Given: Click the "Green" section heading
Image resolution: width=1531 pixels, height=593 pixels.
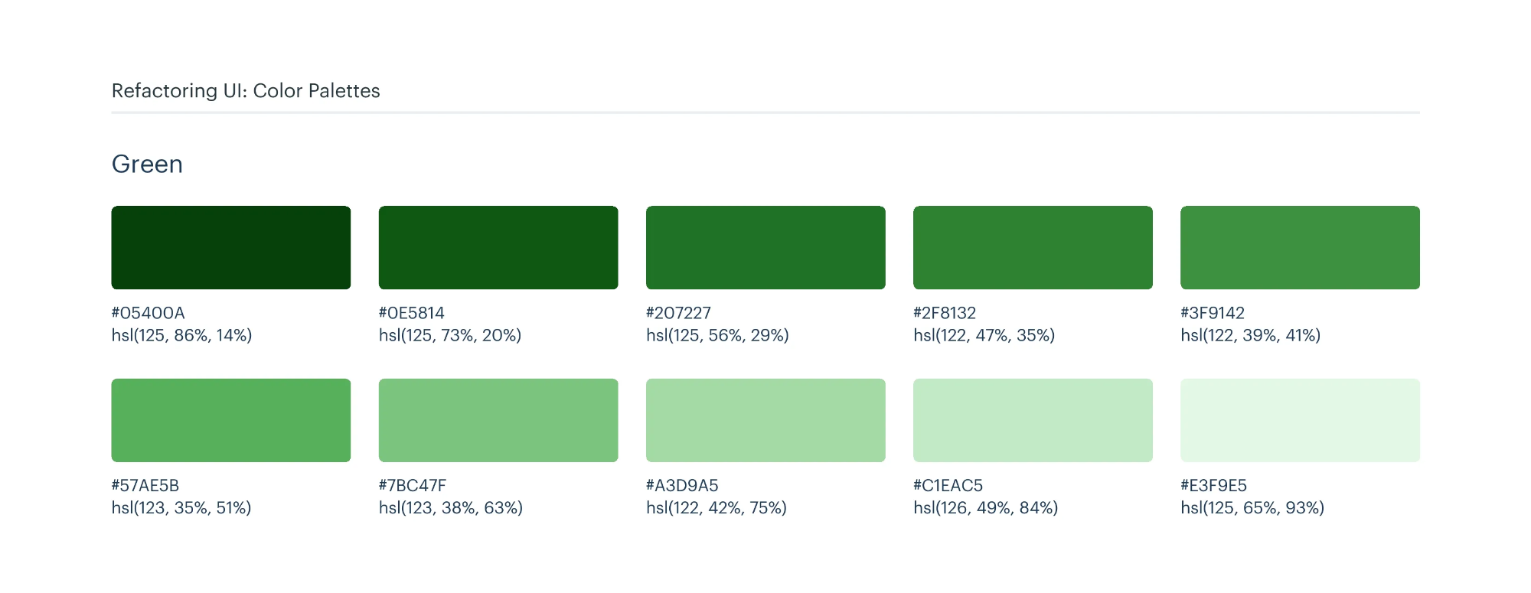Looking at the screenshot, I should 147,165.
